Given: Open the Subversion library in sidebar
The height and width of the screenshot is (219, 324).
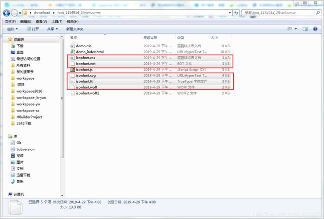Looking at the screenshot, I should (25, 149).
